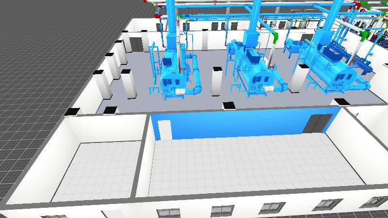Select the dark gray double door on blue wall
The width and height of the screenshot is (388, 218).
[319, 124]
